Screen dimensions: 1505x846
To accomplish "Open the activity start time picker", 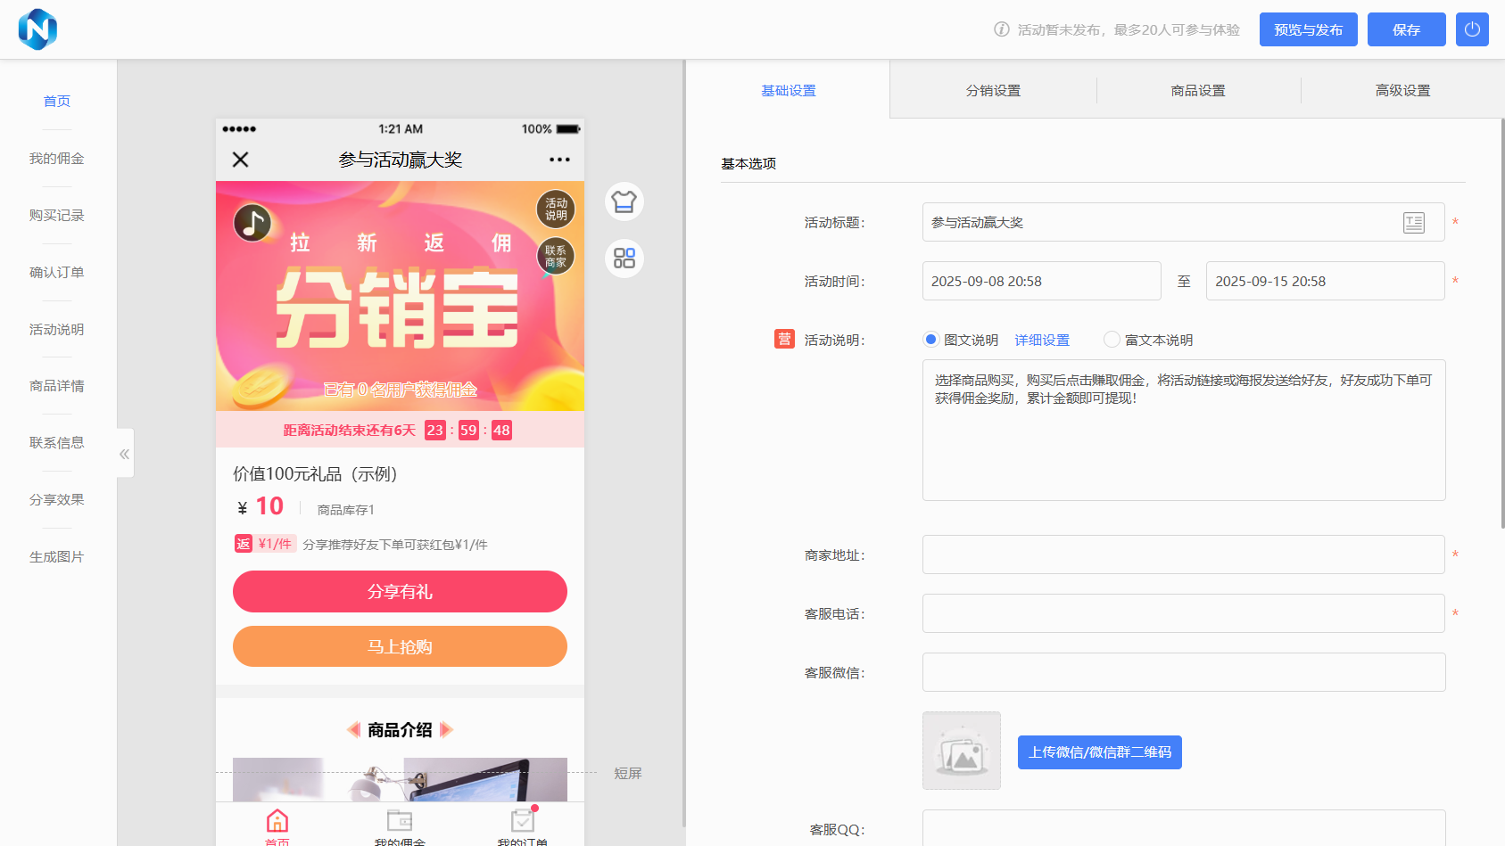I will (x=1041, y=281).
